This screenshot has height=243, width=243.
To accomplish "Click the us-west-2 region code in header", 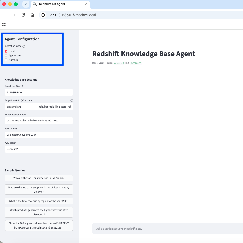I will 119,63.
